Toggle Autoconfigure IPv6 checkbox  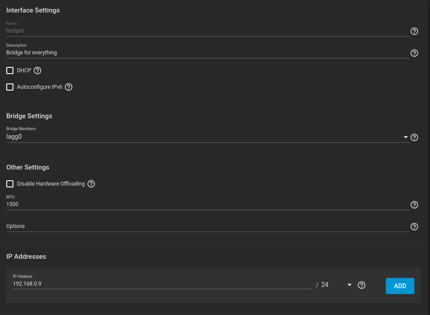tap(10, 87)
